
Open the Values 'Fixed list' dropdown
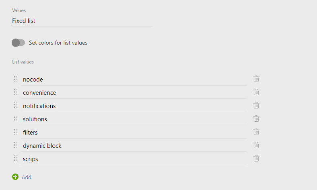(x=82, y=21)
